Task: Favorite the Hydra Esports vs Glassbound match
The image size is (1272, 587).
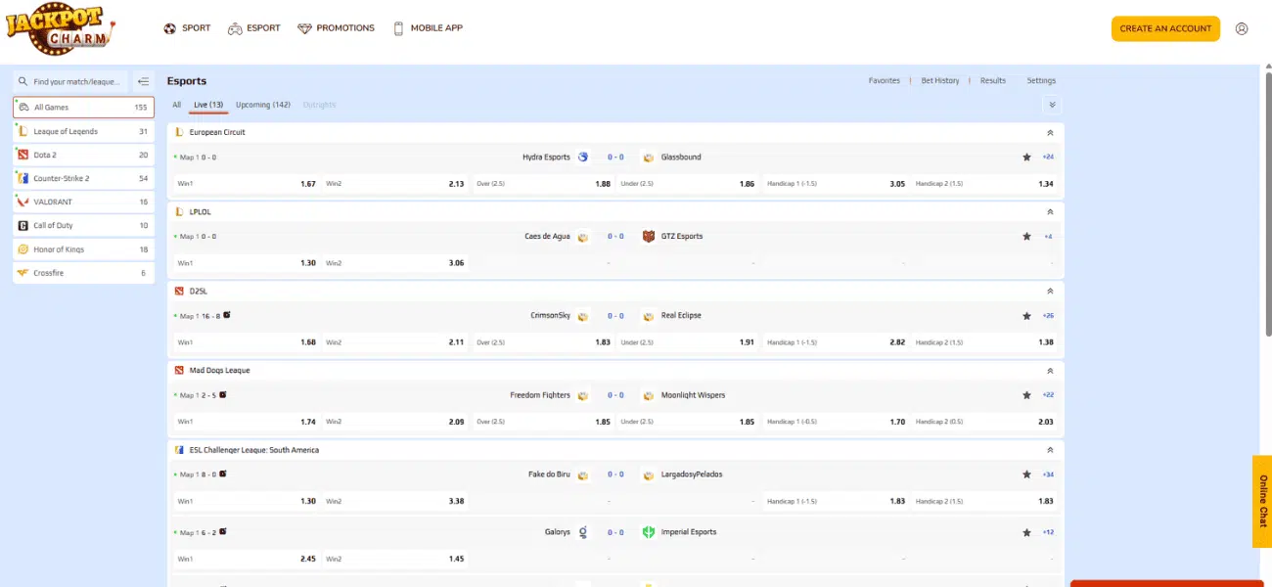Action: 1026,157
